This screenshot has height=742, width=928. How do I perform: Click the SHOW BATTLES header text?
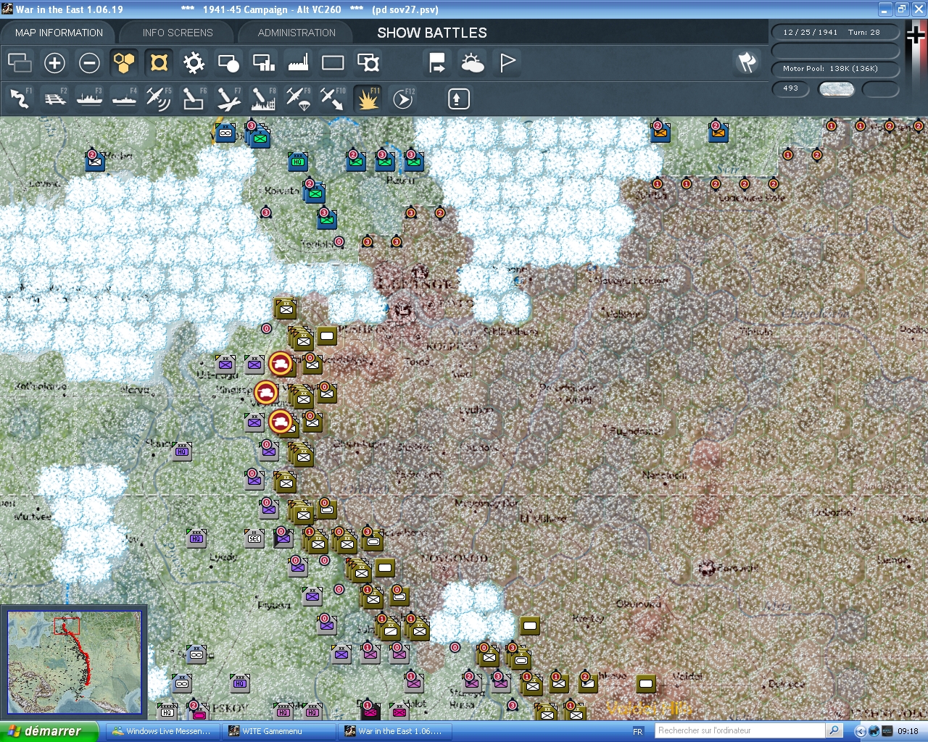[431, 32]
